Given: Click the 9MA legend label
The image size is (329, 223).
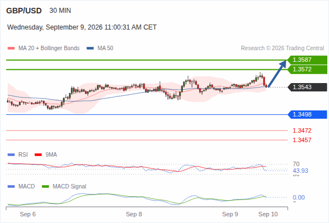Looking at the screenshot, I should click(x=51, y=155).
